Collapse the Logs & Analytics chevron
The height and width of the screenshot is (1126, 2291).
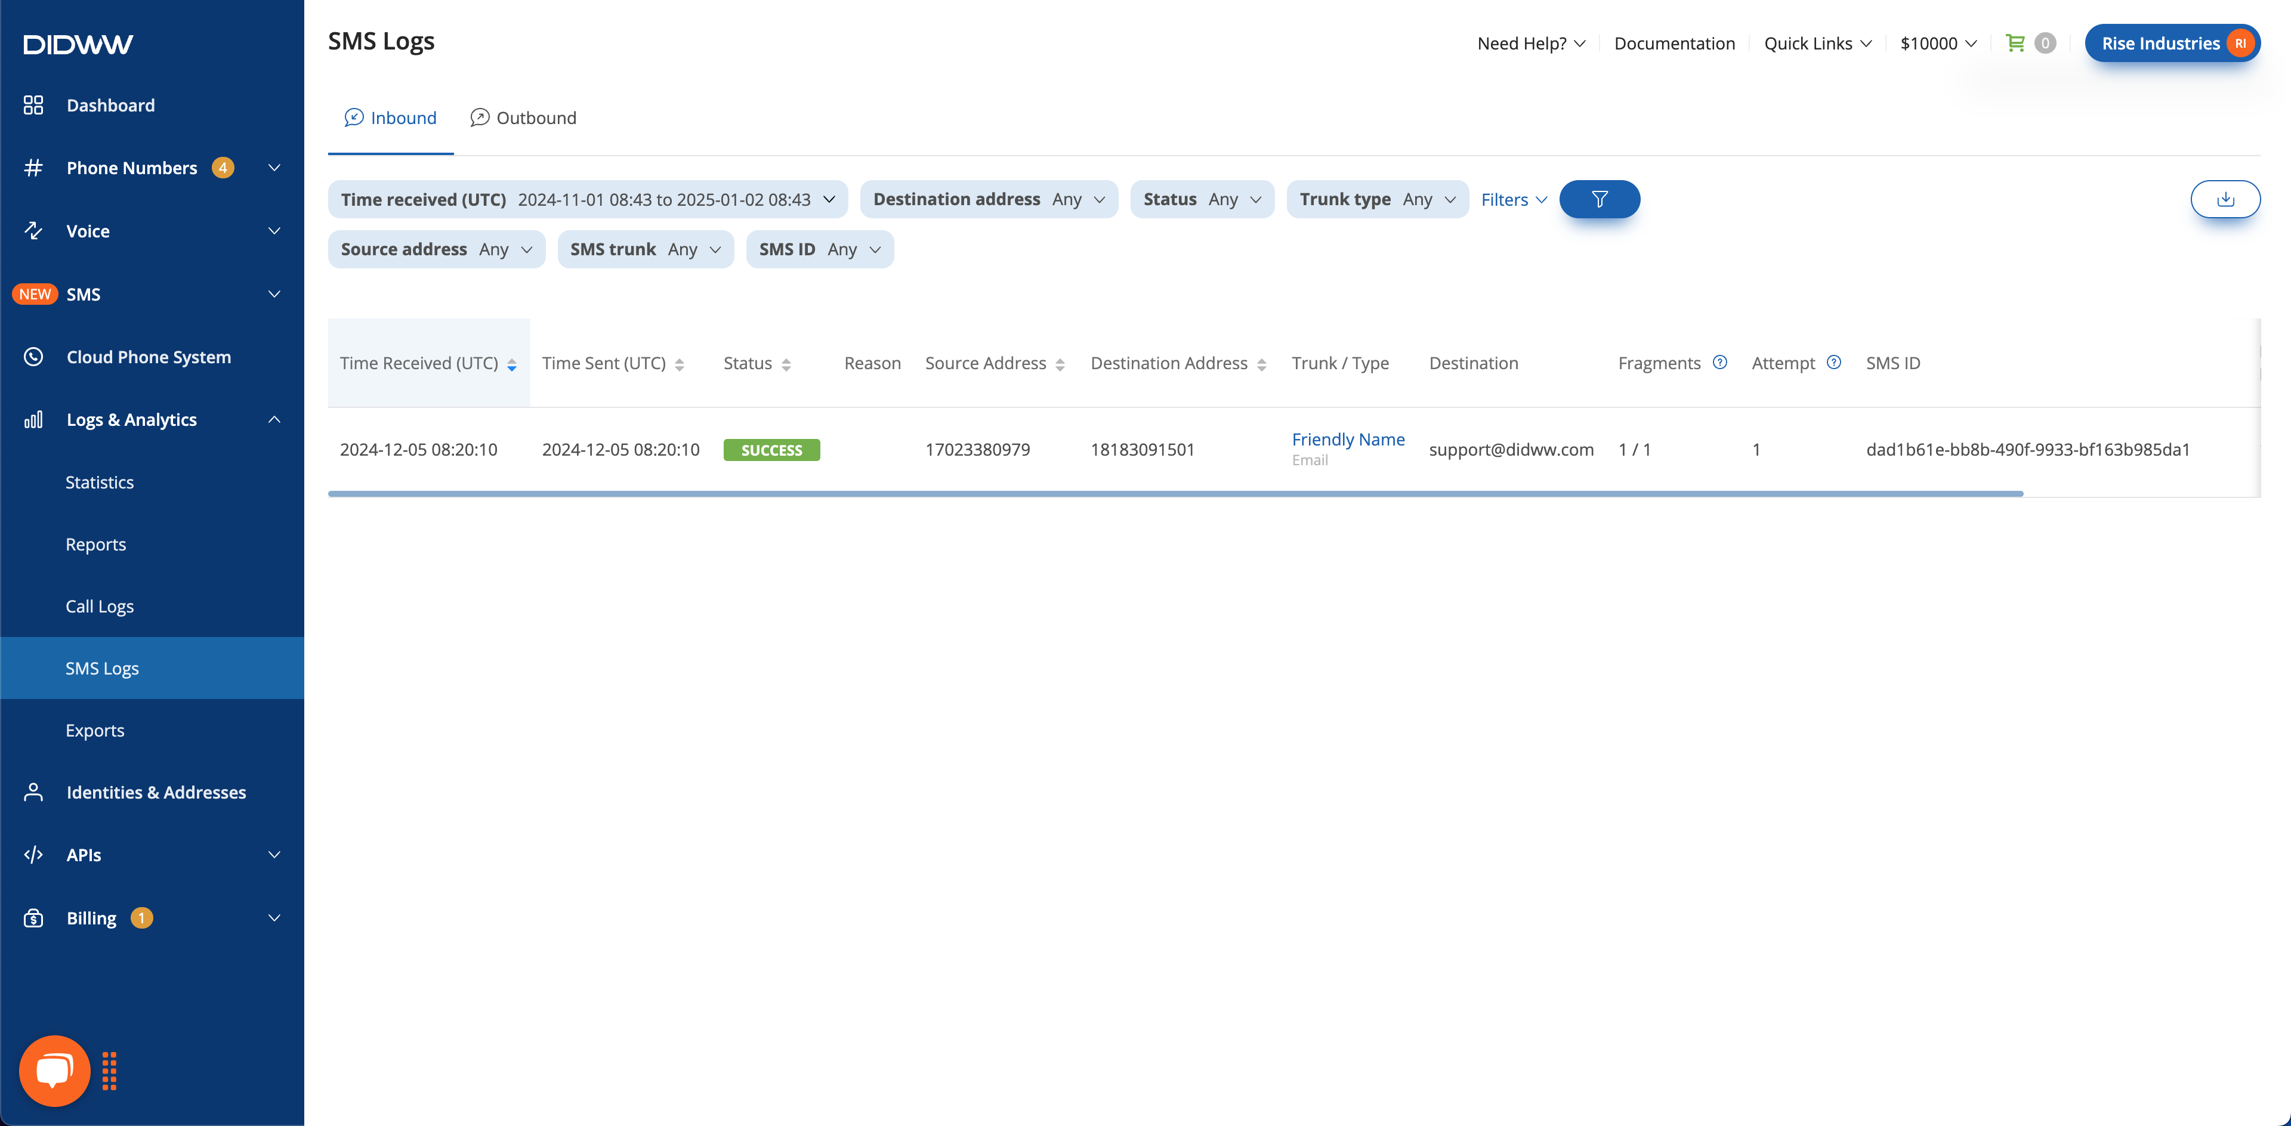pos(275,419)
